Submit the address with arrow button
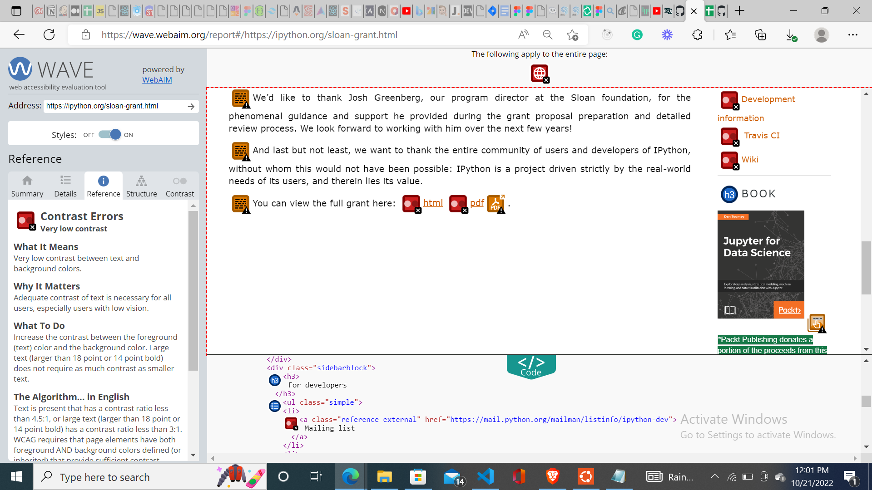 pyautogui.click(x=191, y=106)
